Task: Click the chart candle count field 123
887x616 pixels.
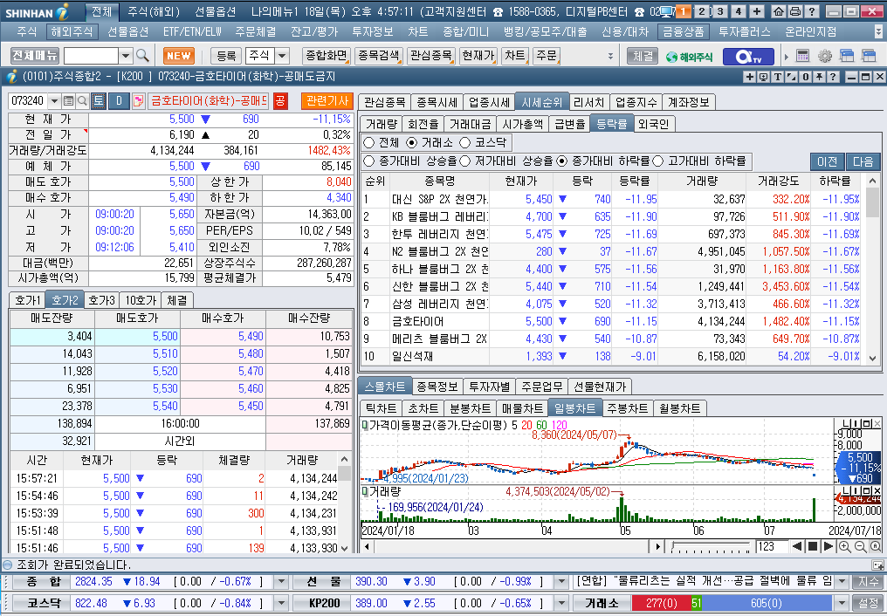Action: (772, 546)
